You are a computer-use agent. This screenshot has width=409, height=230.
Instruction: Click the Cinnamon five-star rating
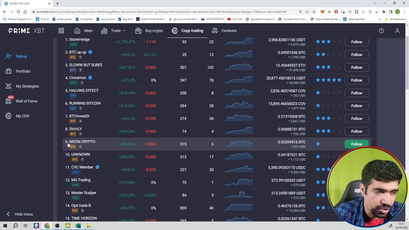tap(328, 80)
